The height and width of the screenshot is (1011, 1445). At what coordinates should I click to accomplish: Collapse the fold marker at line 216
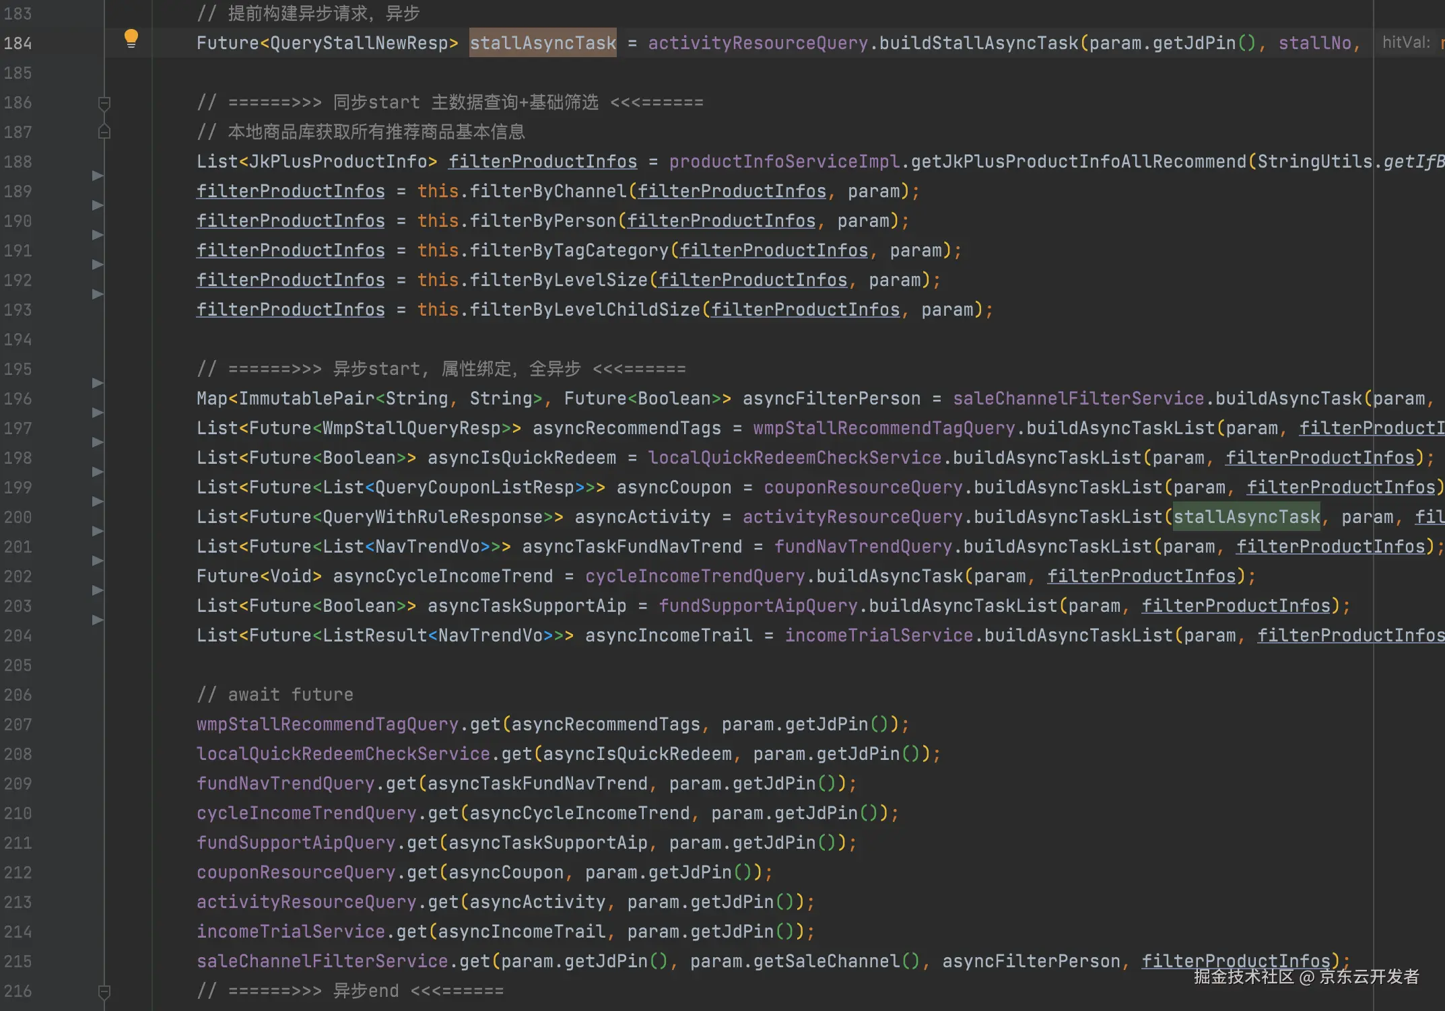coord(104,991)
